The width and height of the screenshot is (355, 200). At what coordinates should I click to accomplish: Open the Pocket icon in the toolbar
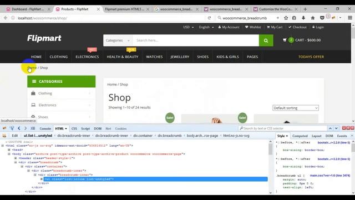tap(322, 18)
